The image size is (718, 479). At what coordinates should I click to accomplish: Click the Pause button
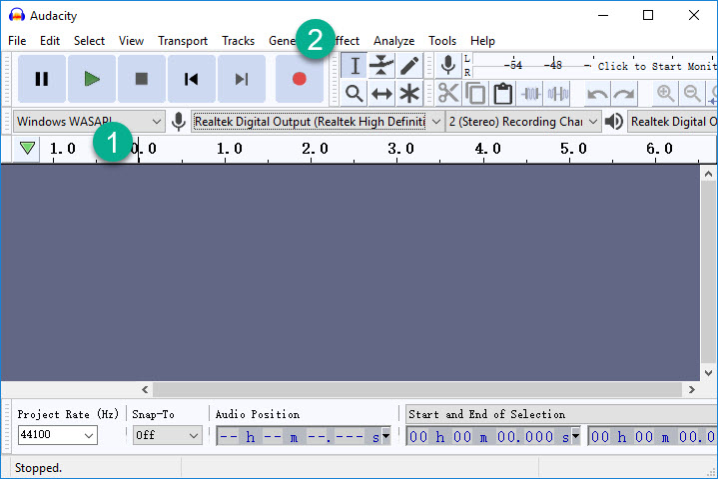pyautogui.click(x=42, y=79)
